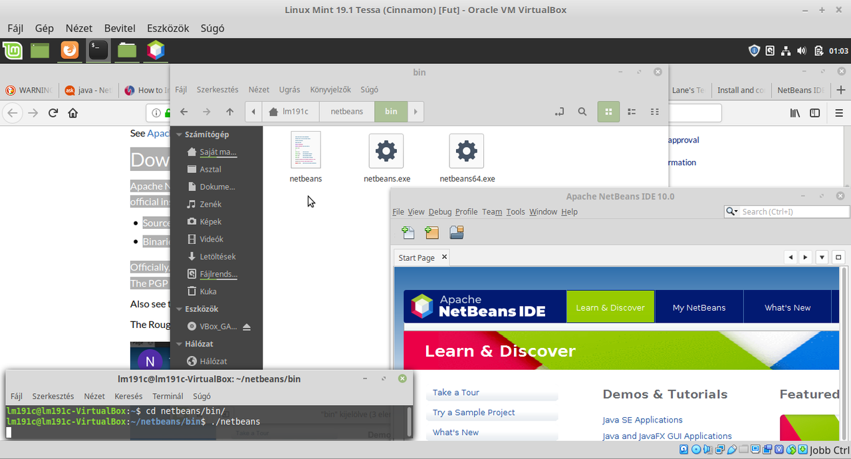Collapse the Hálózat sidebar section
The width and height of the screenshot is (851, 459).
point(179,344)
